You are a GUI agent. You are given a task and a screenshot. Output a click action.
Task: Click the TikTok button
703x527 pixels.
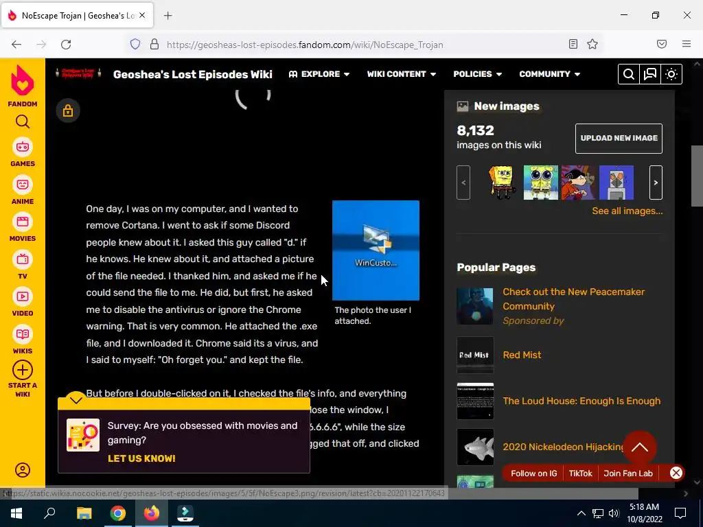(x=580, y=473)
